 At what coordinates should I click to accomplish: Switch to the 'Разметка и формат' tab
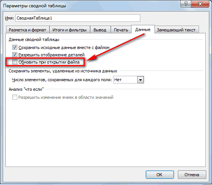point(28,30)
